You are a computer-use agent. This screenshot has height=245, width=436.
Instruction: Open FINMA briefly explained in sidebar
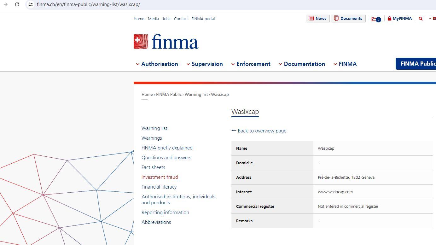[167, 148]
